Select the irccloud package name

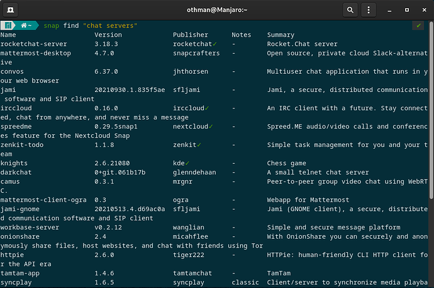coord(16,108)
